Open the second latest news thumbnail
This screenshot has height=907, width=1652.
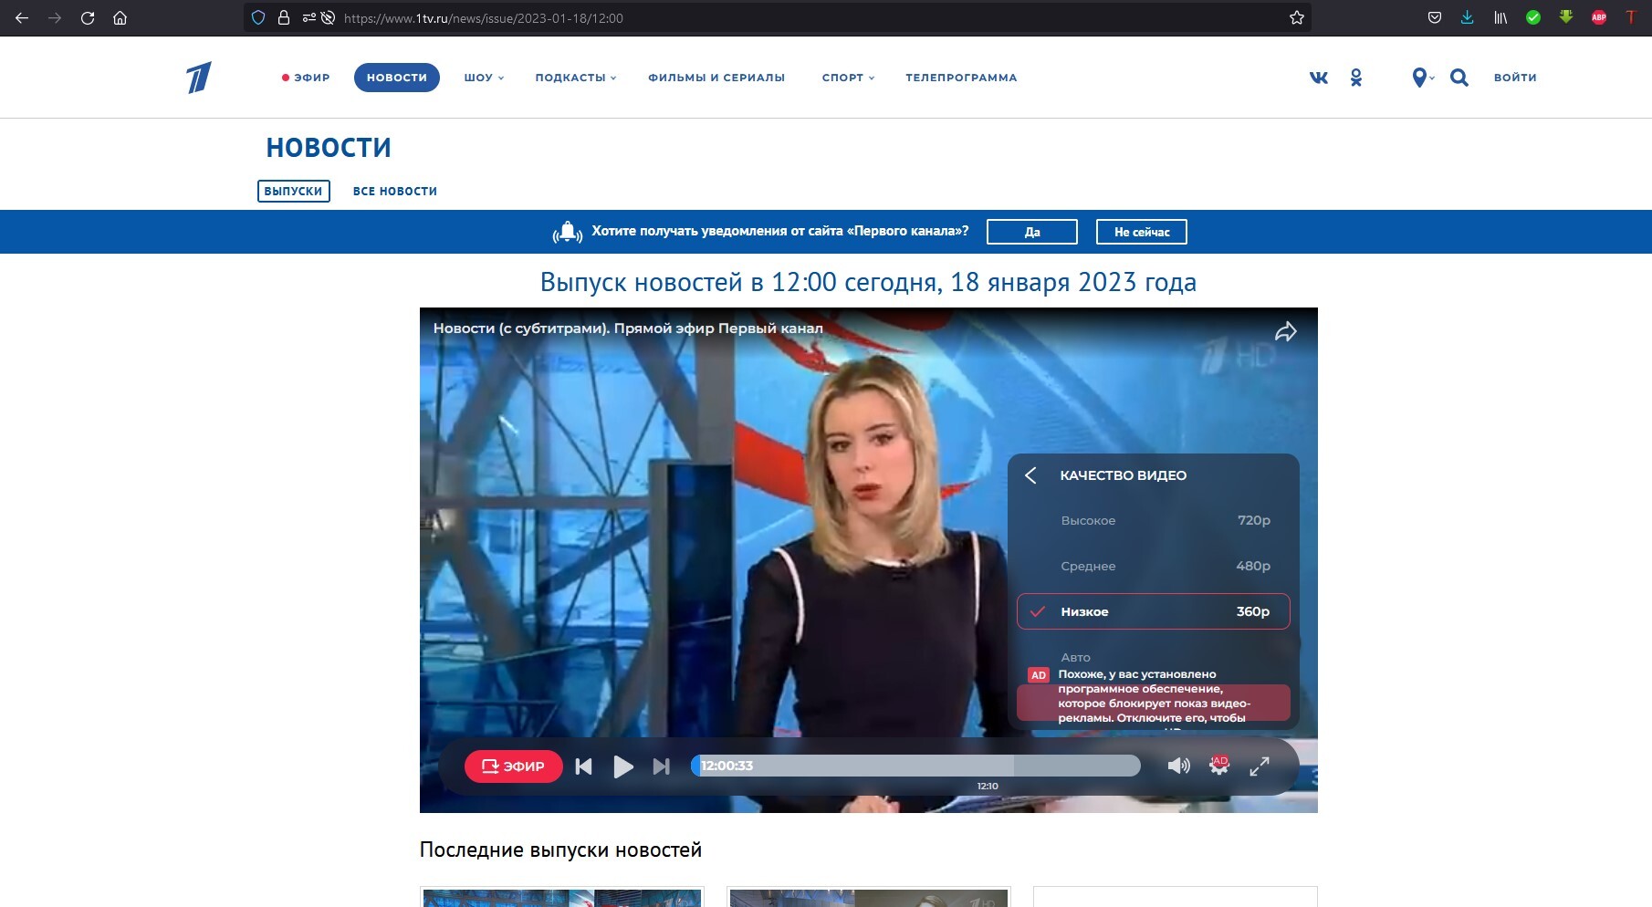[x=869, y=898]
